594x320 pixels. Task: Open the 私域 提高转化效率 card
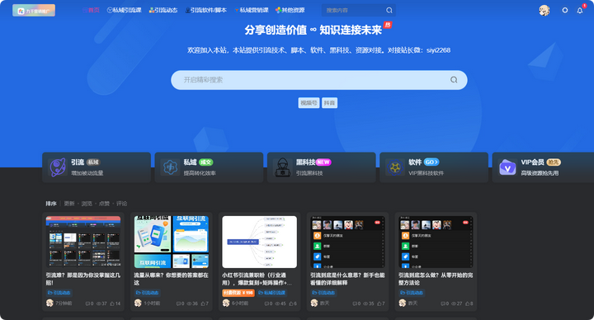click(x=209, y=167)
